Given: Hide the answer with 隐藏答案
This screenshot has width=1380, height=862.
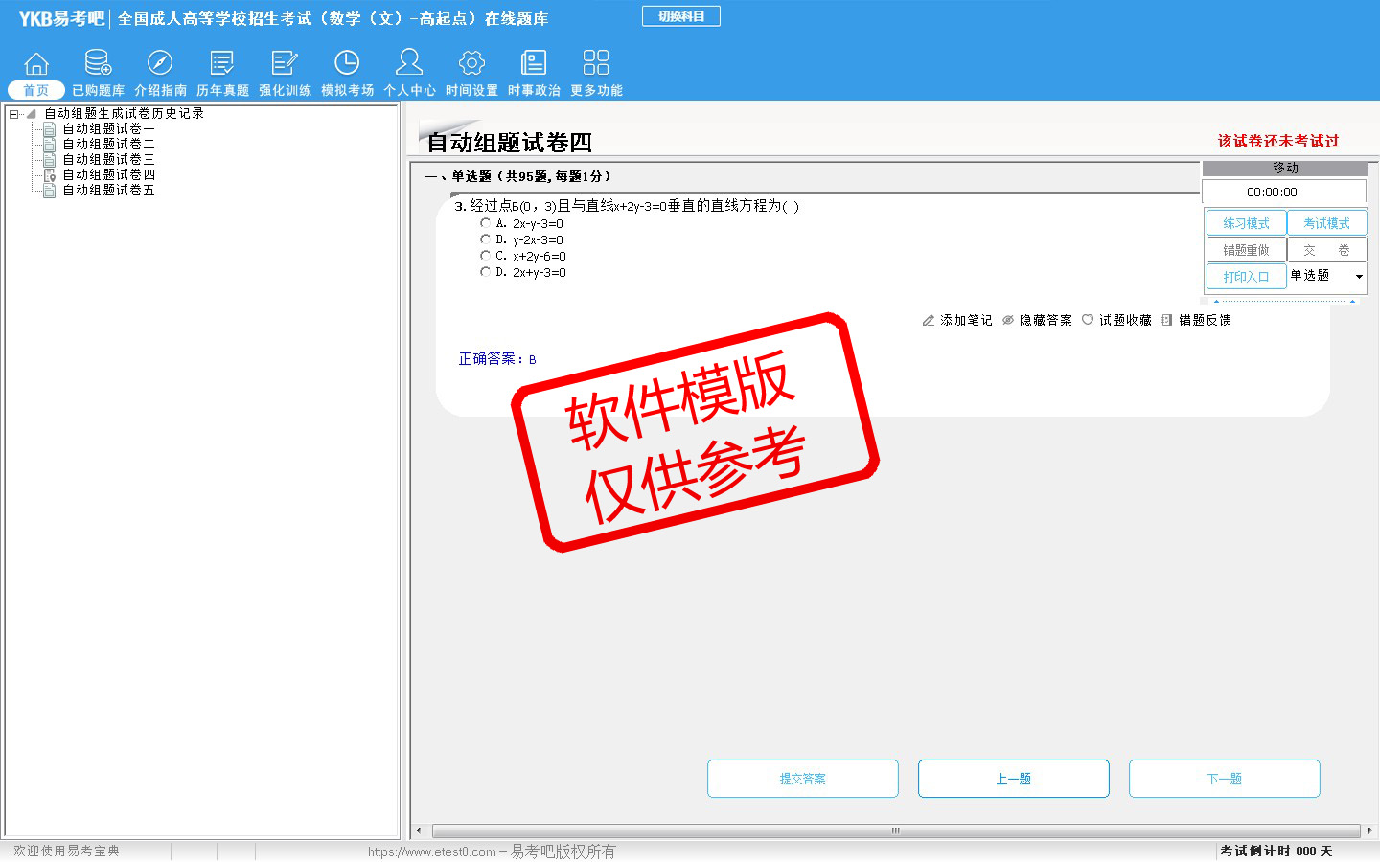Looking at the screenshot, I should [x=1037, y=320].
